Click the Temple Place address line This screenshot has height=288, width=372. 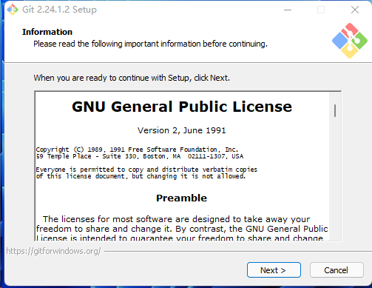tap(140, 156)
